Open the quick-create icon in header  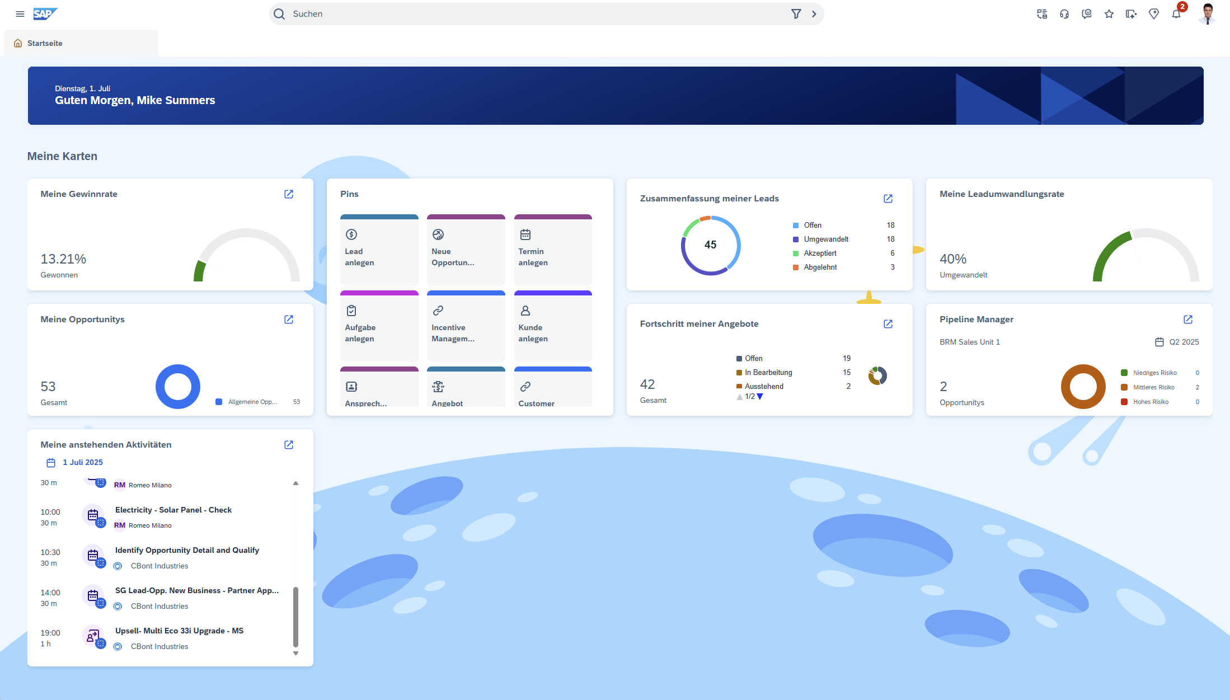tap(1132, 14)
